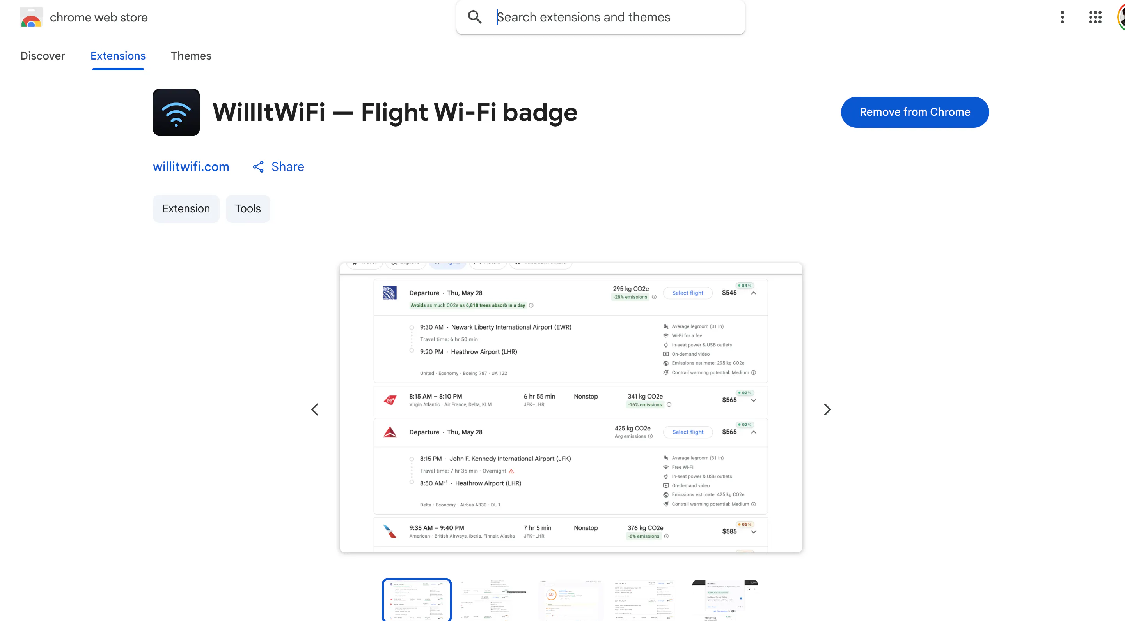This screenshot has width=1125, height=621.
Task: Click the Extension category chip
Action: (186, 208)
